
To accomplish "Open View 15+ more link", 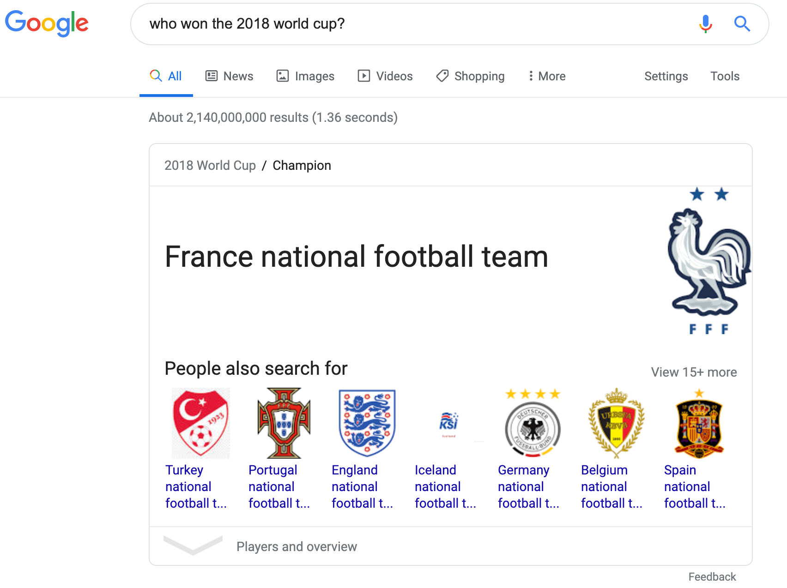I will point(694,372).
